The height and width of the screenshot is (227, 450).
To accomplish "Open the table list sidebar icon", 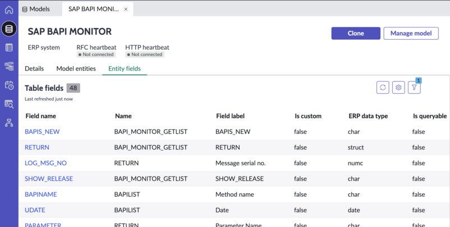I will 9,48.
